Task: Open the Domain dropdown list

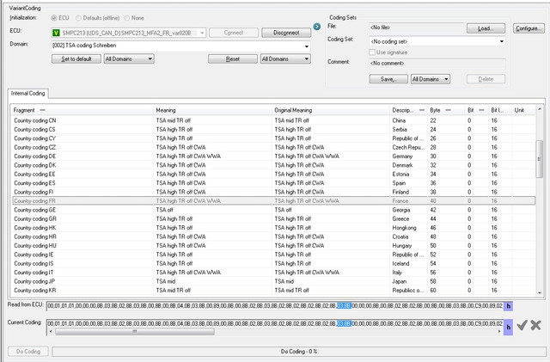Action: pos(307,46)
